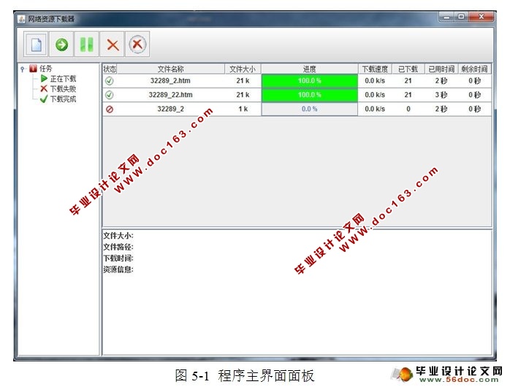Click progress bar of 32289_22.htm row
Viewport: 510px width, 387px height.
pyautogui.click(x=309, y=94)
